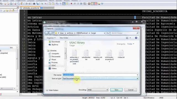Toggle the highlighted Indent guide button
The image size is (177, 99).
tap(64, 4)
